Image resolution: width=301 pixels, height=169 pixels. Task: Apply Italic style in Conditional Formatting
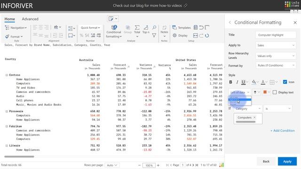pos(237,82)
